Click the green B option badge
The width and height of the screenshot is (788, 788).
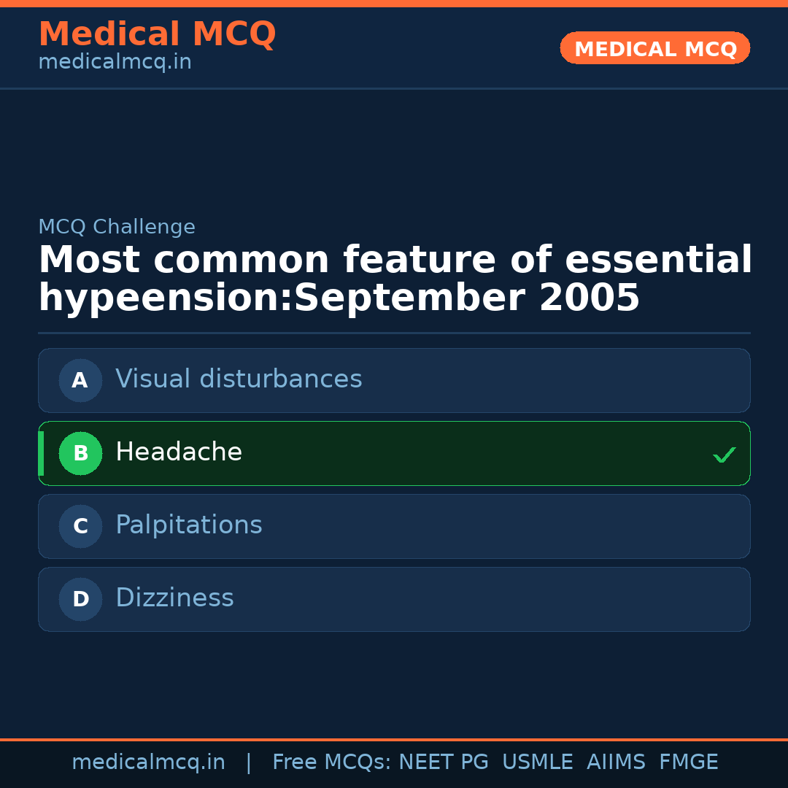(80, 453)
